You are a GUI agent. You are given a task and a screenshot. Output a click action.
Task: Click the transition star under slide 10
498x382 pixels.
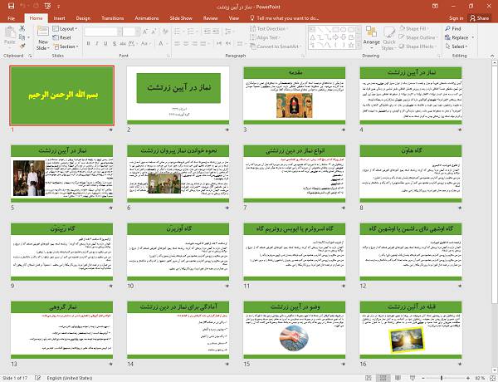pyautogui.click(x=227, y=286)
